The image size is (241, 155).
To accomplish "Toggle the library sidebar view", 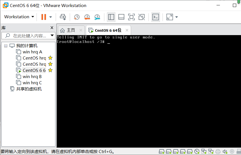I will pos(111,17).
